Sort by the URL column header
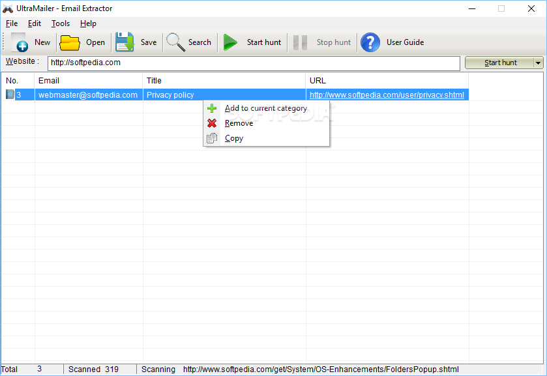 pyautogui.click(x=387, y=81)
